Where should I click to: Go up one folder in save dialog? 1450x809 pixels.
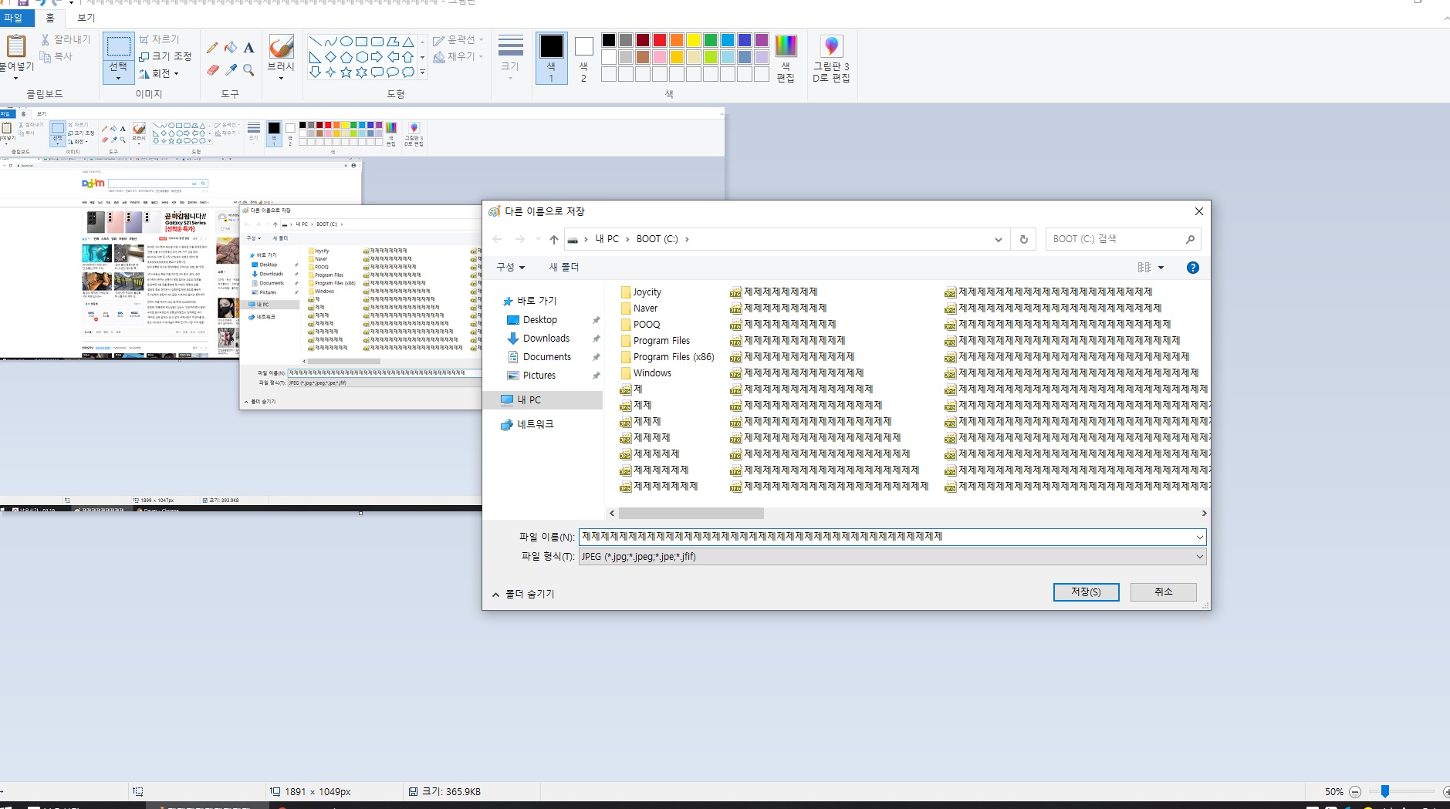click(x=553, y=239)
